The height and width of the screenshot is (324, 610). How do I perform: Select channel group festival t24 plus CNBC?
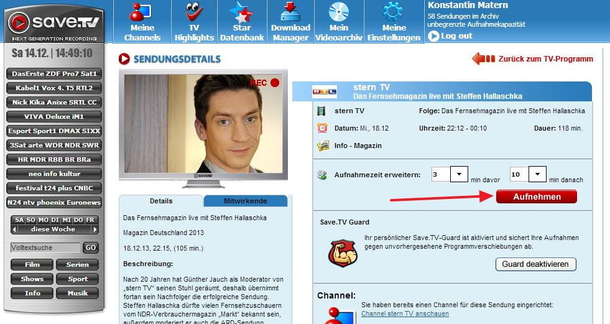pos(54,188)
